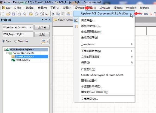Open the 文件(F) menu
Image resolution: width=156 pixels, height=113 pixels.
click(18, 8)
